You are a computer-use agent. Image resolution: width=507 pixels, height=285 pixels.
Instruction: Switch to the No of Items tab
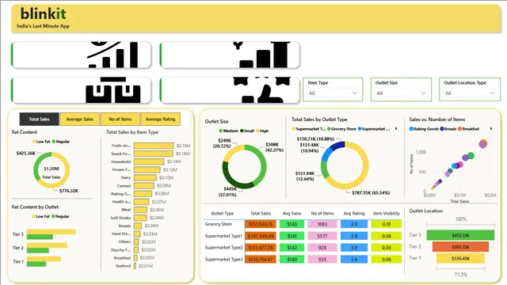click(120, 120)
